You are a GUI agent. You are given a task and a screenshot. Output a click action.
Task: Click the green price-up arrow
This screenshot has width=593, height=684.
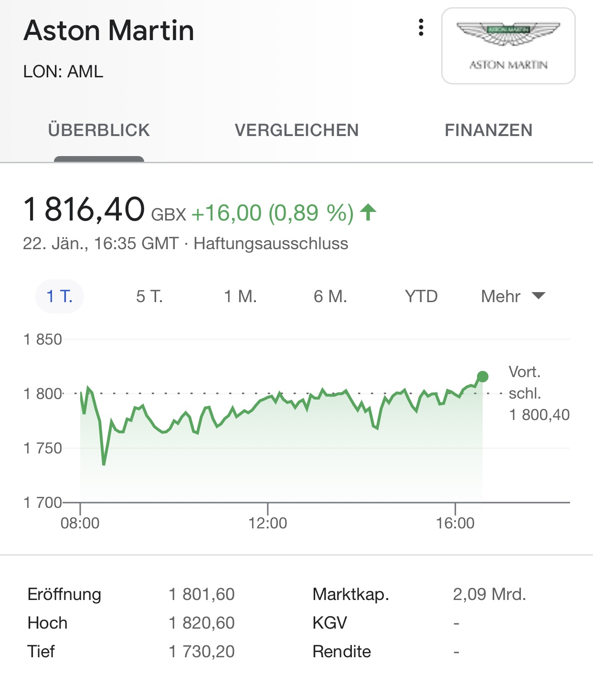(368, 212)
